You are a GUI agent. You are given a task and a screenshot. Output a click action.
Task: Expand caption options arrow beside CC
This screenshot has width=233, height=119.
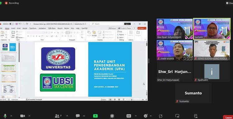click(135, 116)
